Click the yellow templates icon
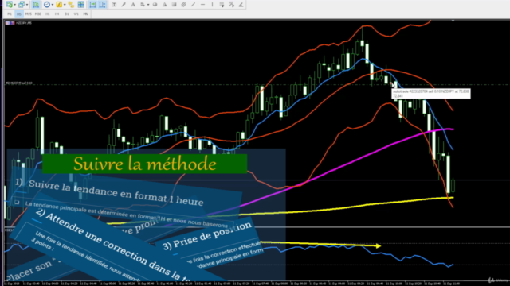The image size is (510, 286). pyautogui.click(x=59, y=5)
